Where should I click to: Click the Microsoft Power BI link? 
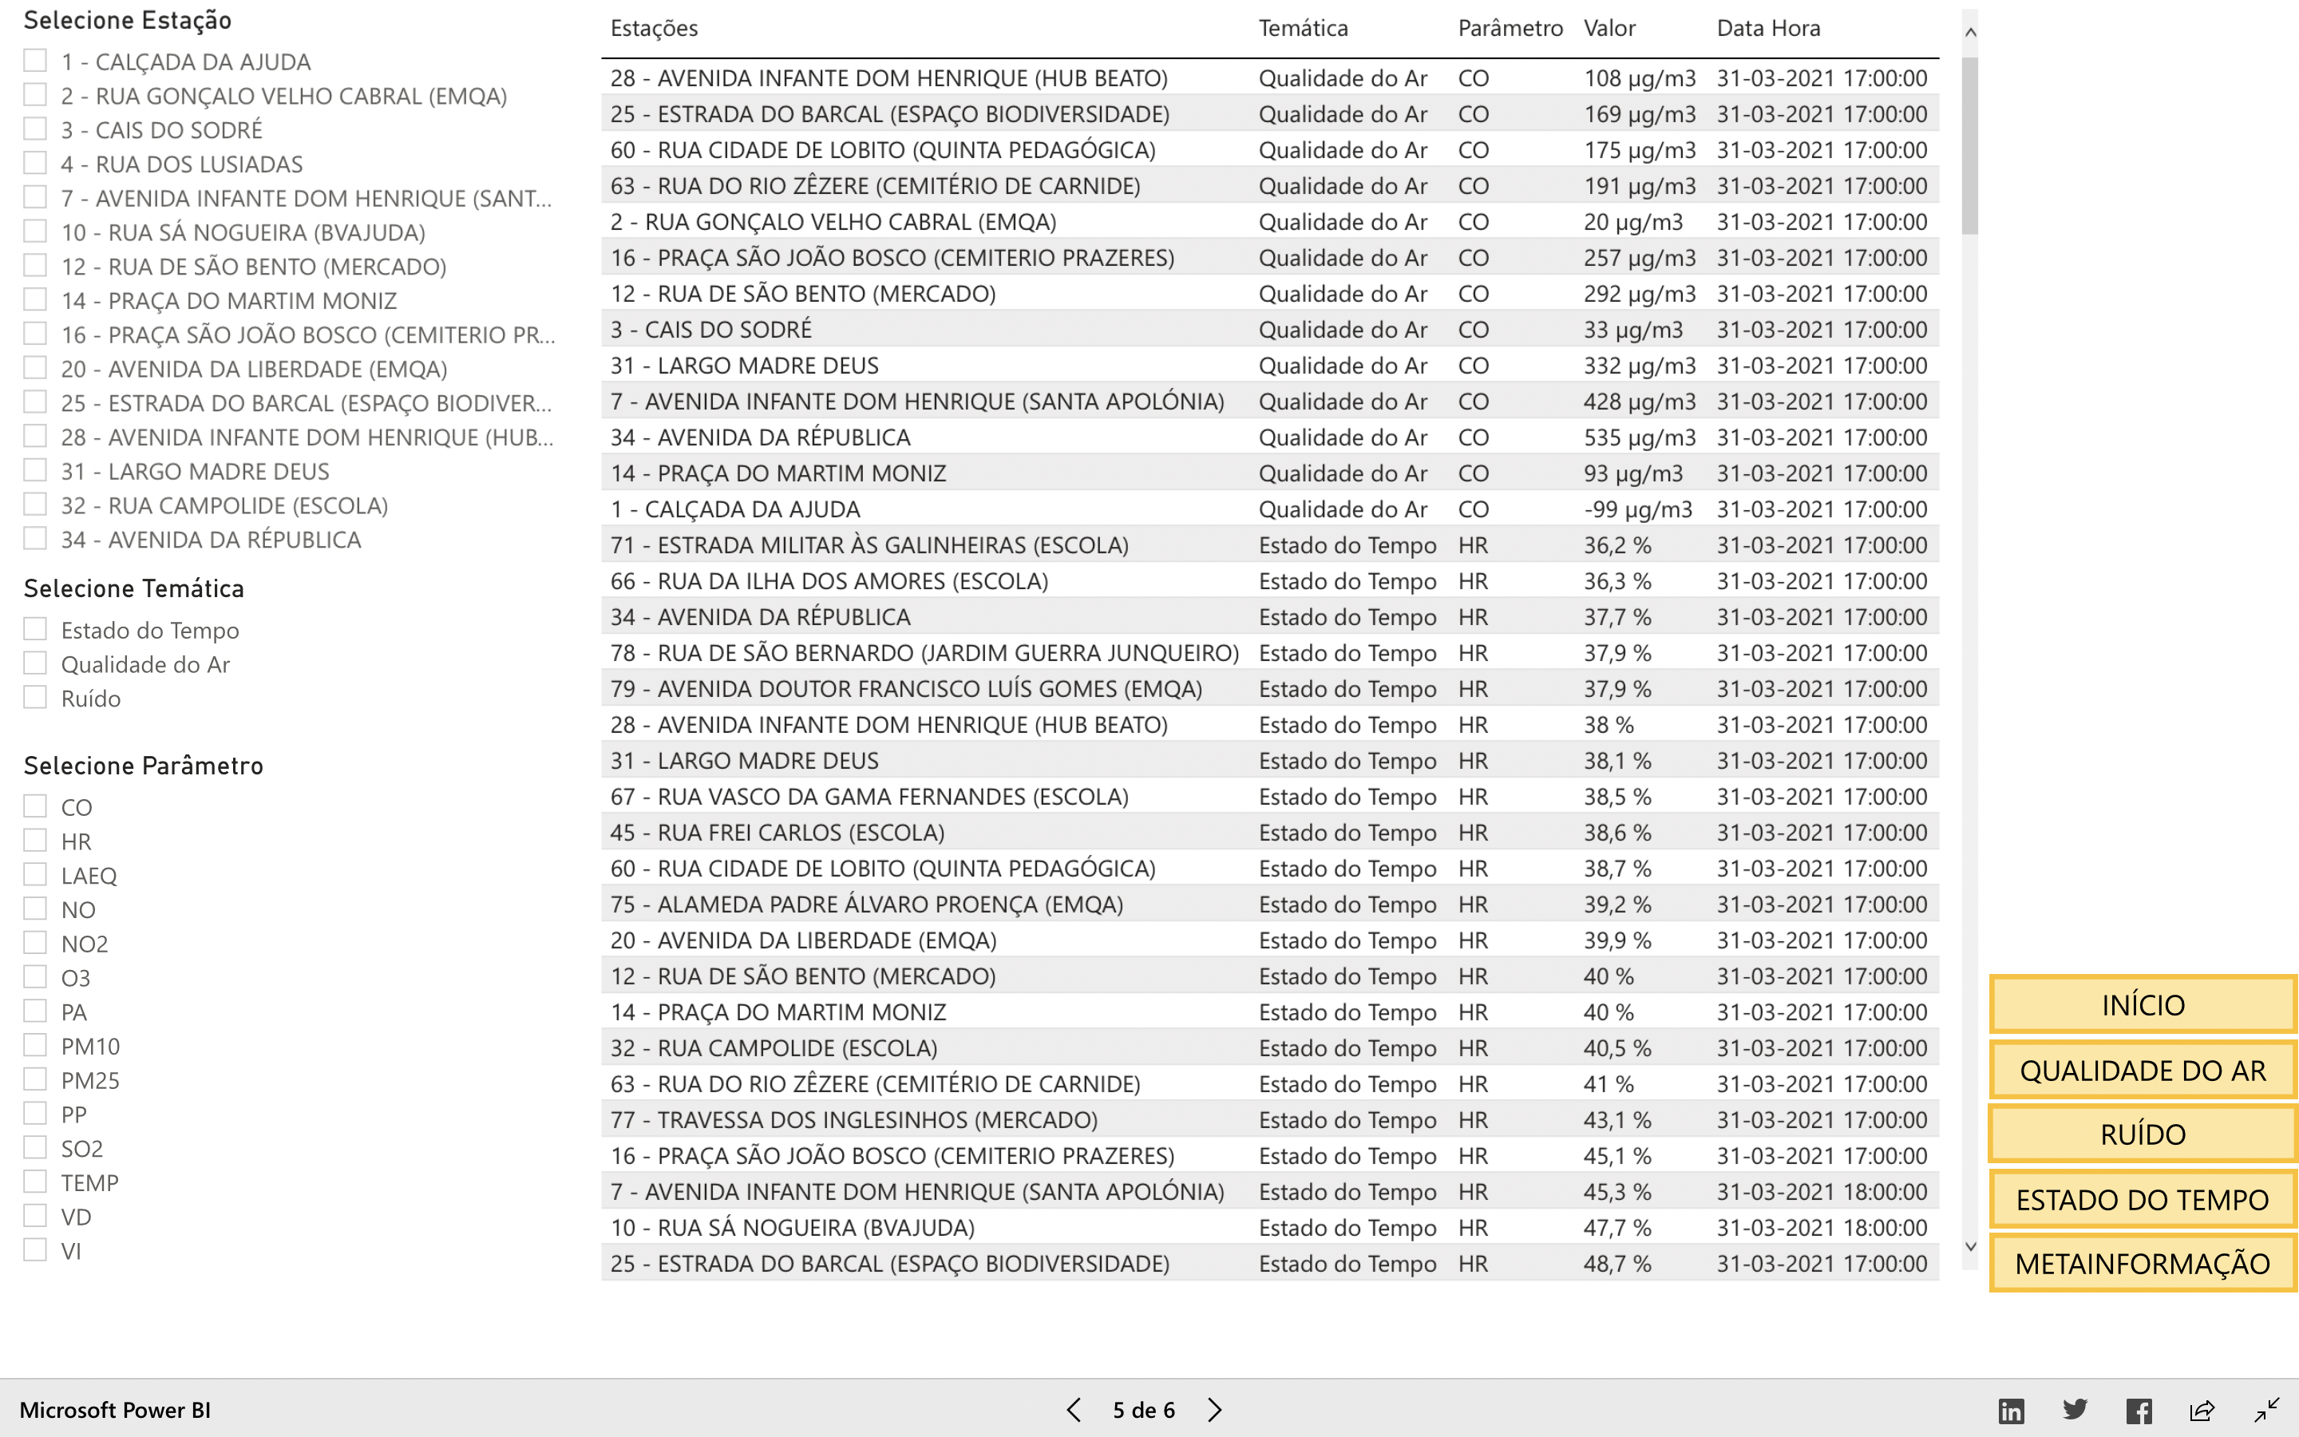pos(115,1409)
